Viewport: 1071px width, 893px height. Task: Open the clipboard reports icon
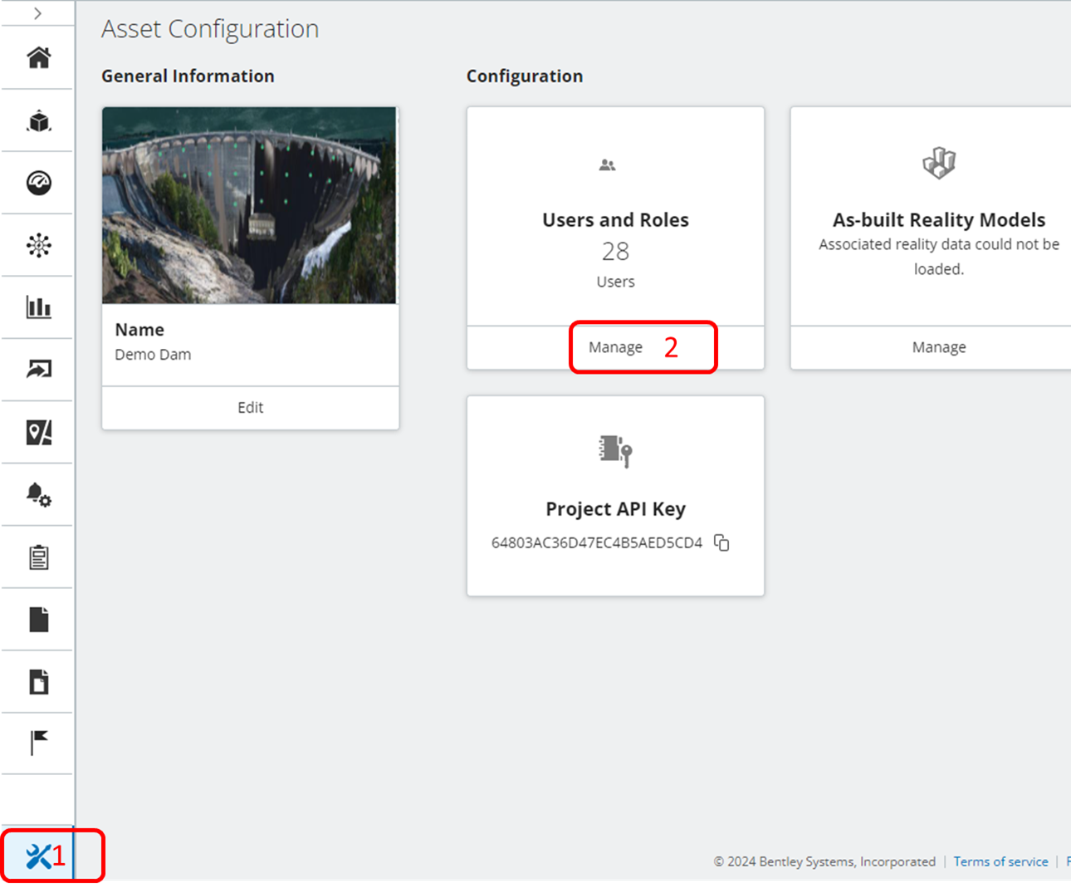click(37, 557)
